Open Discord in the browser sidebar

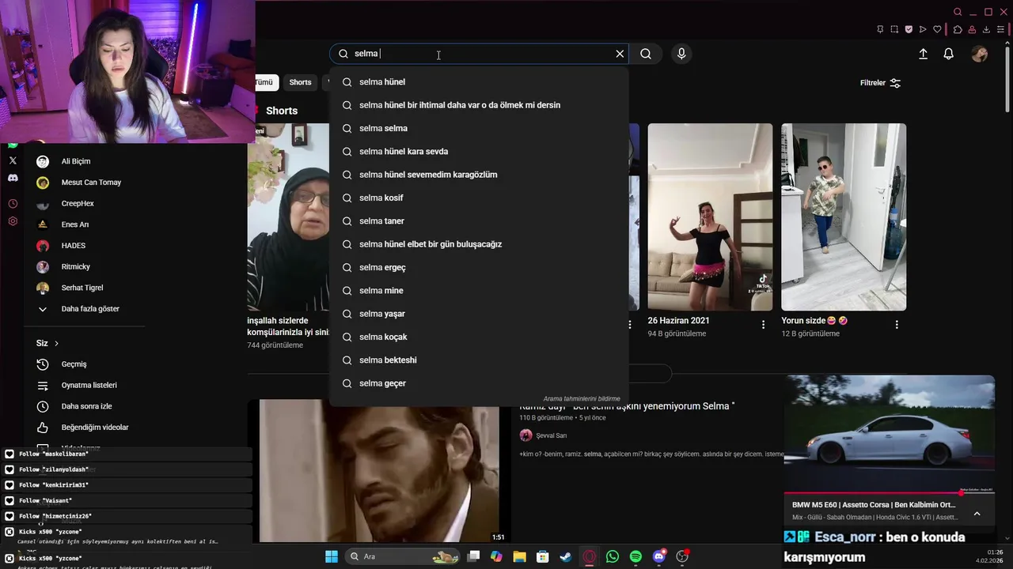[x=13, y=179]
